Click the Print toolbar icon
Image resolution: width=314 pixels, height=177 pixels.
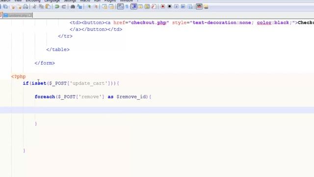click(26, 6)
